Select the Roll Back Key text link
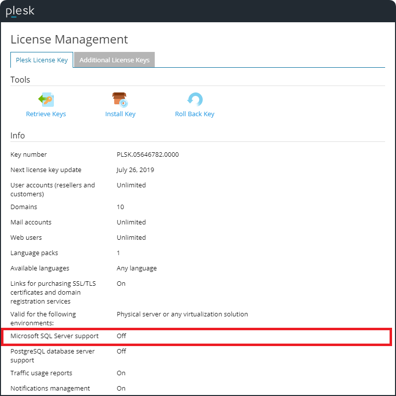396x396 pixels. click(x=195, y=114)
